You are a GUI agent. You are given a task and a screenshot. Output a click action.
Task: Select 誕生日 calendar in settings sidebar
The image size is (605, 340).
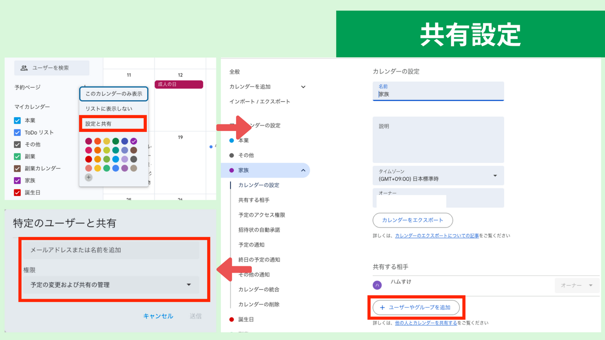pos(246,319)
